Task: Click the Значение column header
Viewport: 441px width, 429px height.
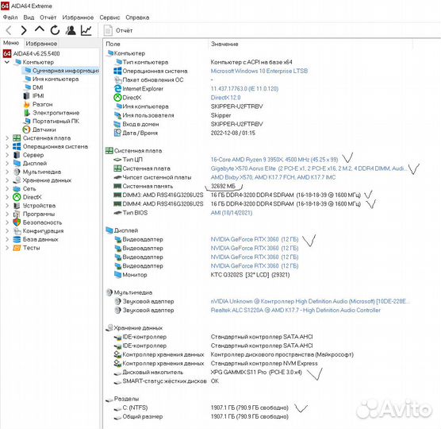Action: pyautogui.click(x=224, y=44)
